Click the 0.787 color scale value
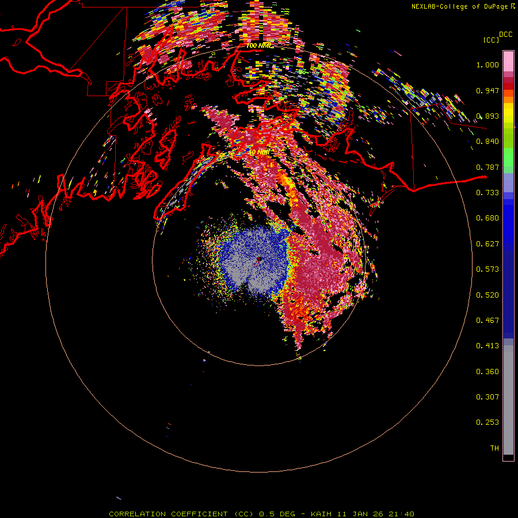Viewport: 518px width, 518px height. click(x=487, y=167)
